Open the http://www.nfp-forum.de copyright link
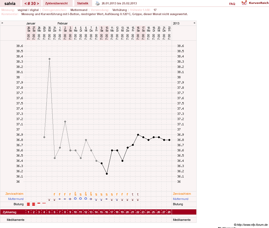Viewport: 269px width, 228px height. [251, 225]
